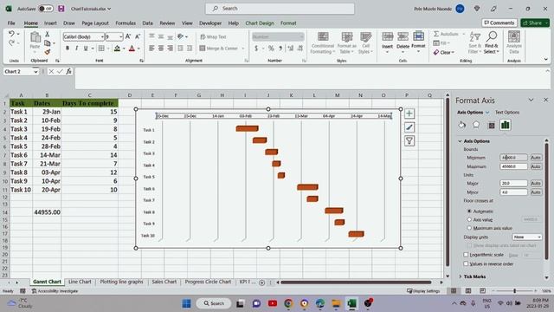Enable the Logarithmic scale checkbox
554x312 pixels.
click(466, 255)
